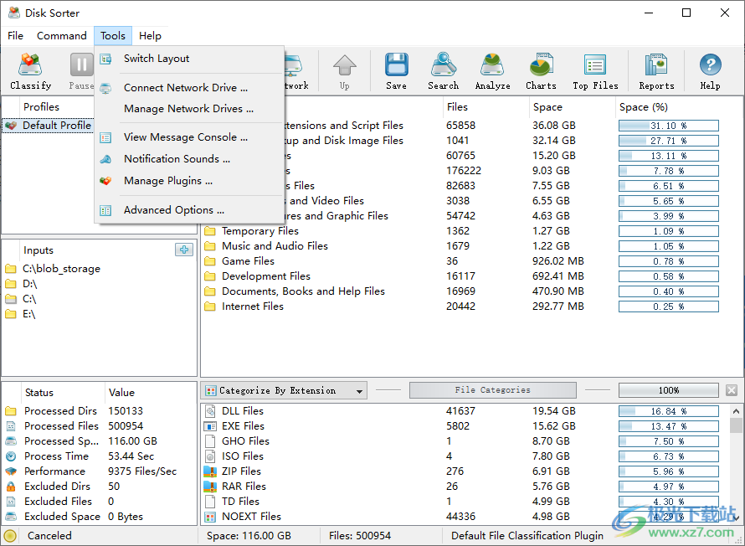This screenshot has height=546, width=745.
Task: Click the 31.10 % progress bar
Action: coord(669,126)
